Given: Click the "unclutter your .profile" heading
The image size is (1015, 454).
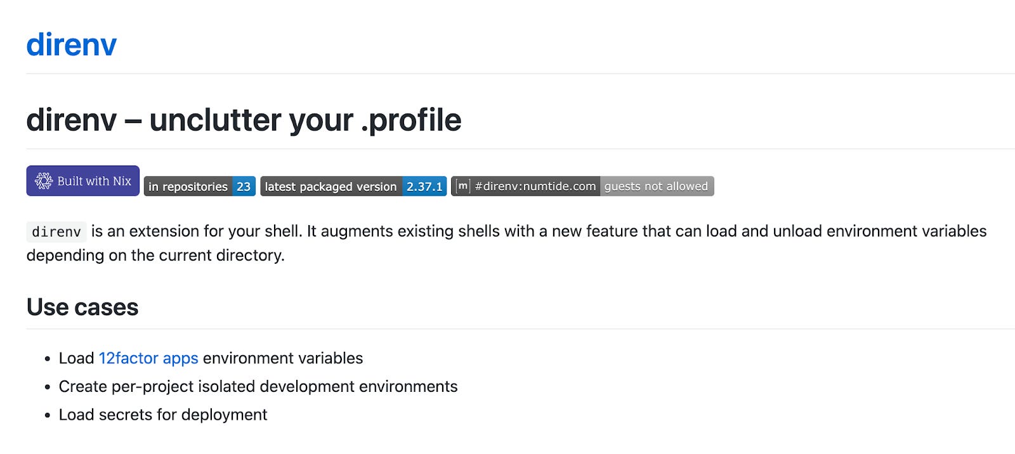Looking at the screenshot, I should [305, 120].
